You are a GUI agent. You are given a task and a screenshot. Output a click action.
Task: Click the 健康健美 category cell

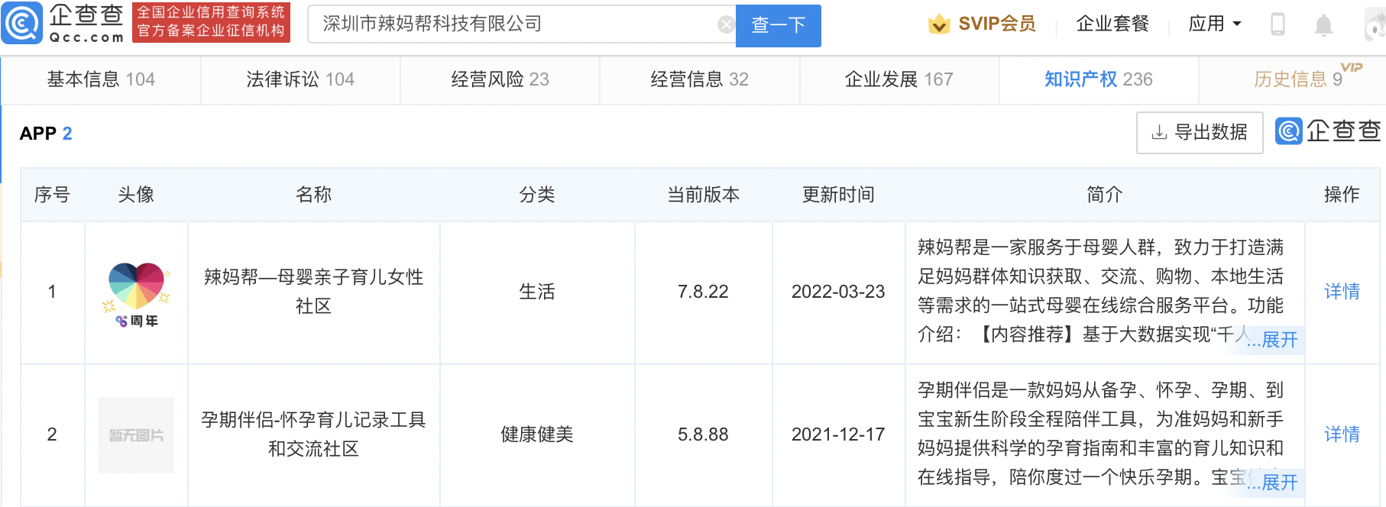click(x=537, y=434)
